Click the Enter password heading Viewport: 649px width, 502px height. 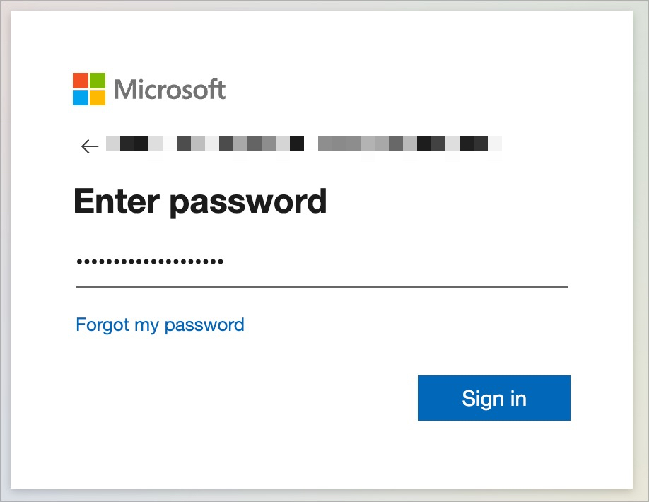coord(199,202)
